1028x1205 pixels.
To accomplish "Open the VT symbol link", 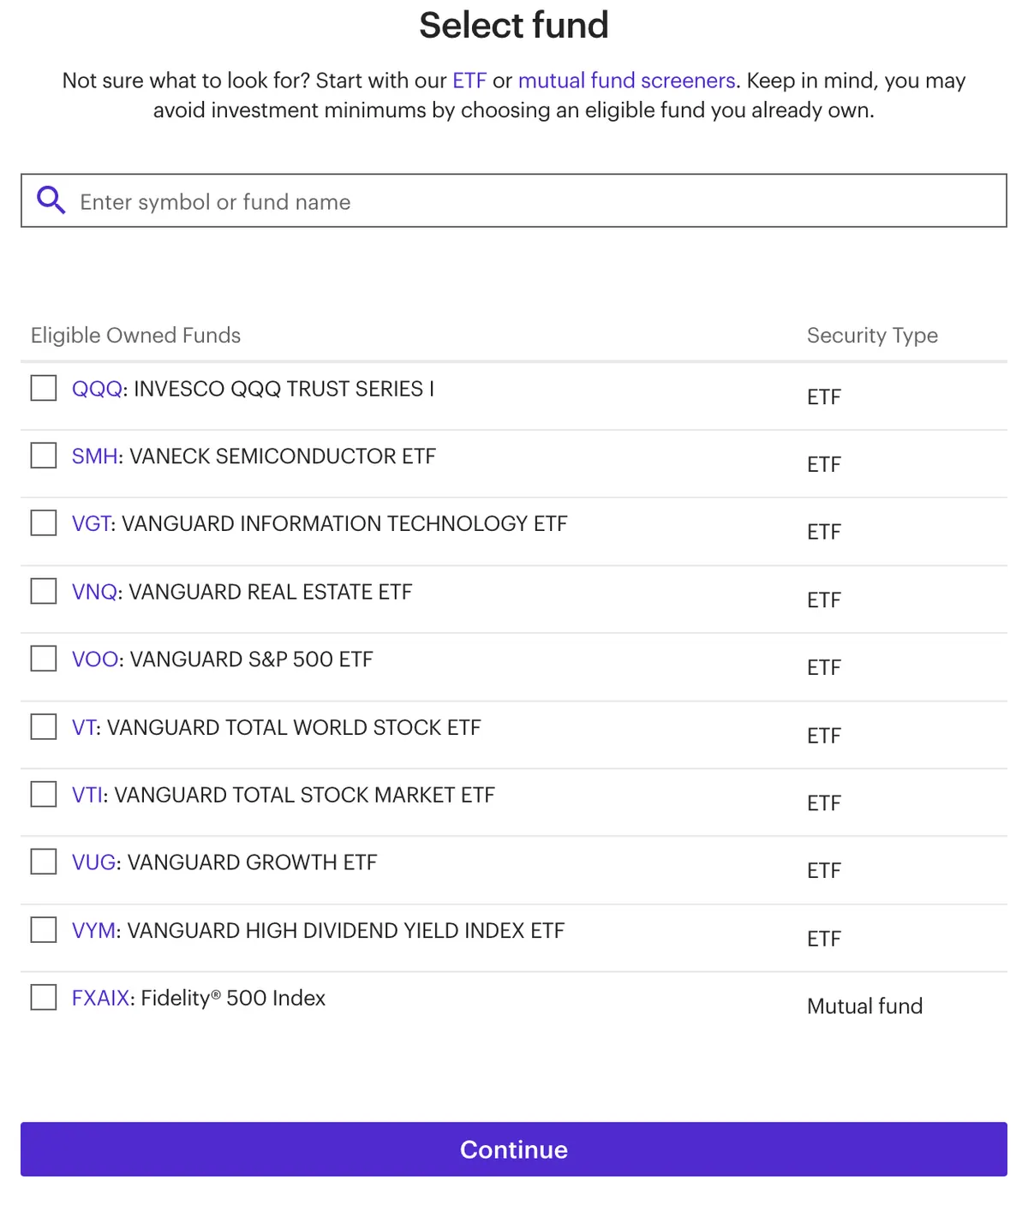I will coord(83,728).
